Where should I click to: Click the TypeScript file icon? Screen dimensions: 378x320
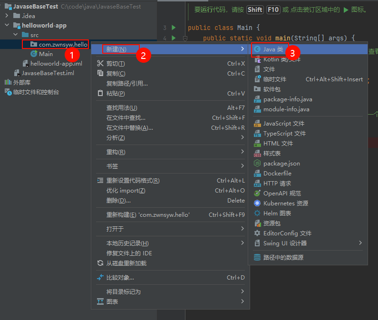257,133
